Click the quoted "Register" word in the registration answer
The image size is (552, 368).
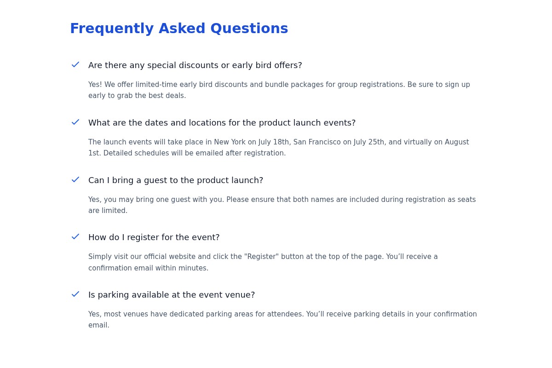coord(261,257)
